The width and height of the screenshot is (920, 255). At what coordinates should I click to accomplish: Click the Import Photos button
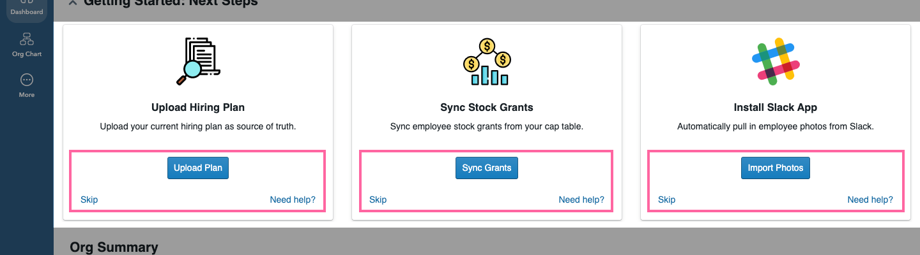(x=776, y=168)
